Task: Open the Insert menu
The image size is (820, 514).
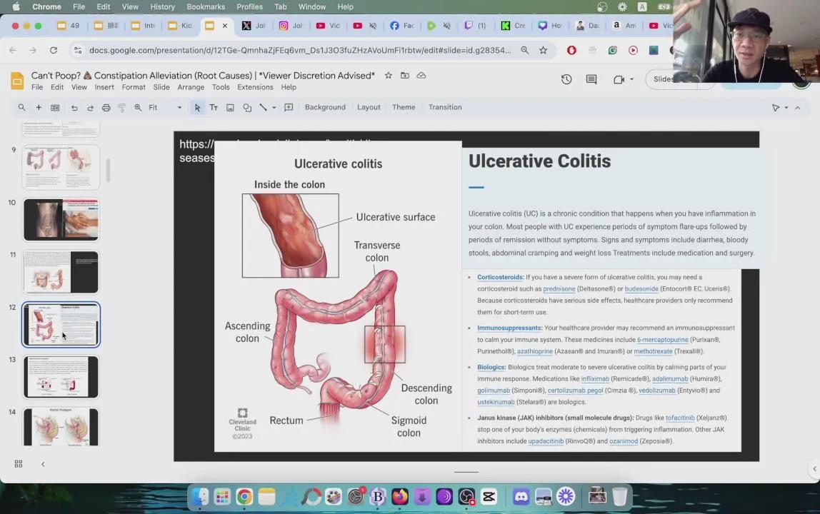Action: [104, 87]
